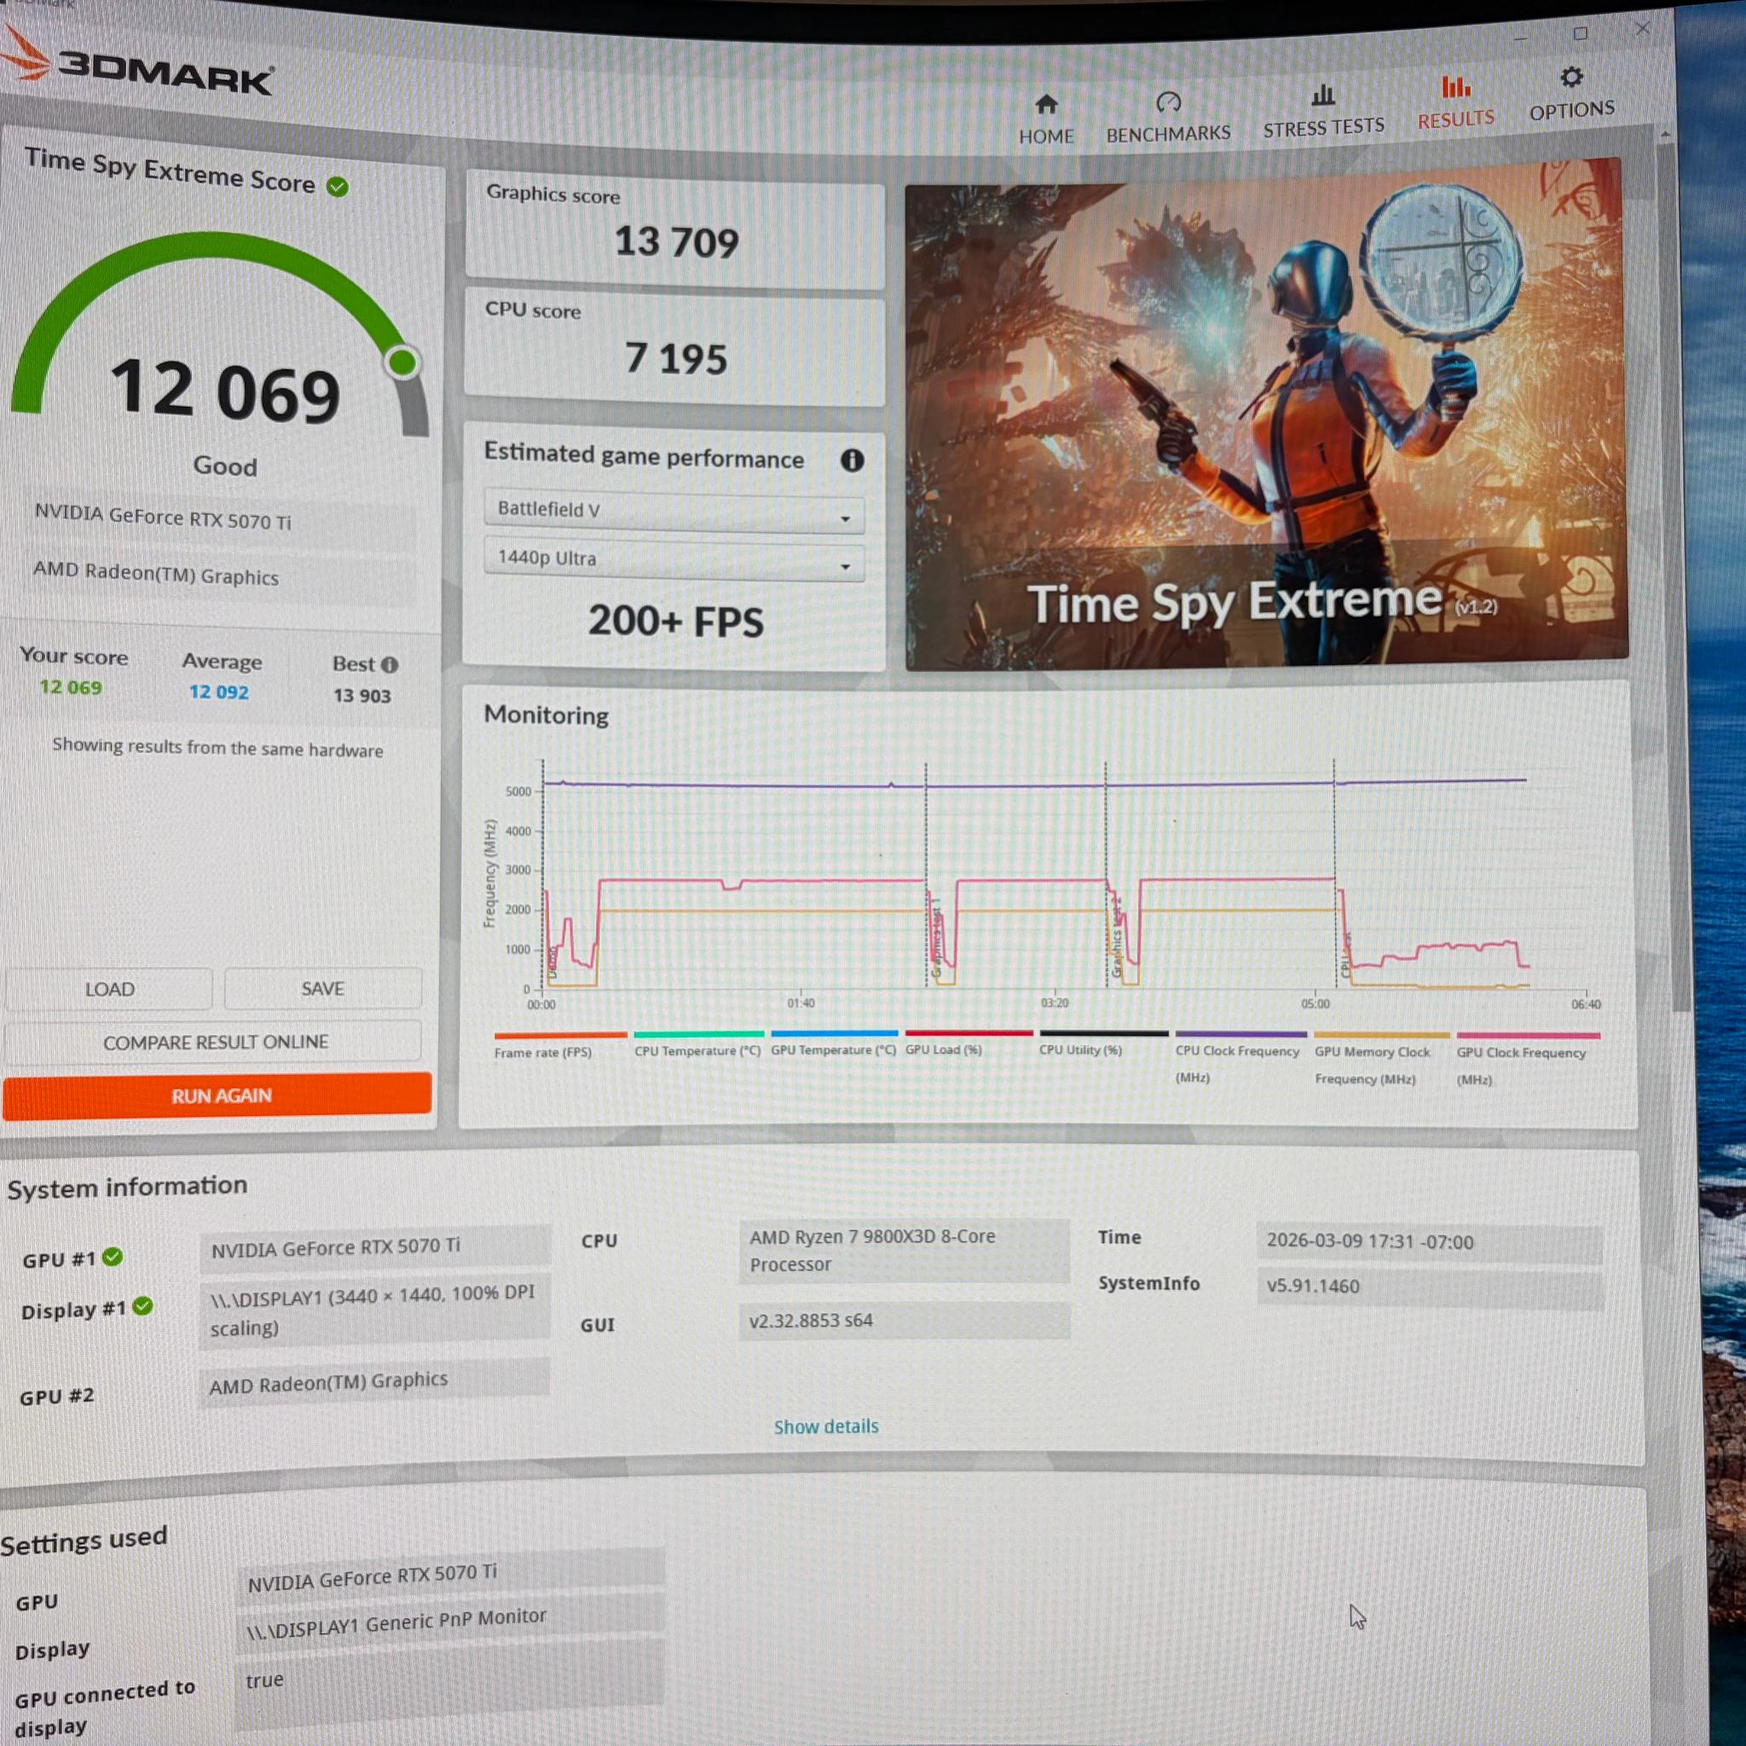The height and width of the screenshot is (1746, 1746).
Task: Toggle the CPU Temperature (°C) legend entry
Action: (x=697, y=1044)
